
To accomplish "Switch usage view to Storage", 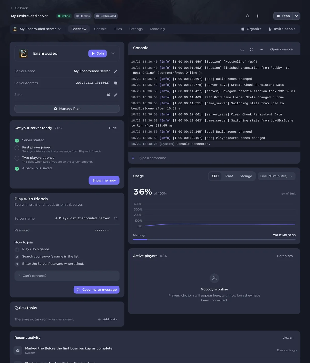I will coord(246,176).
